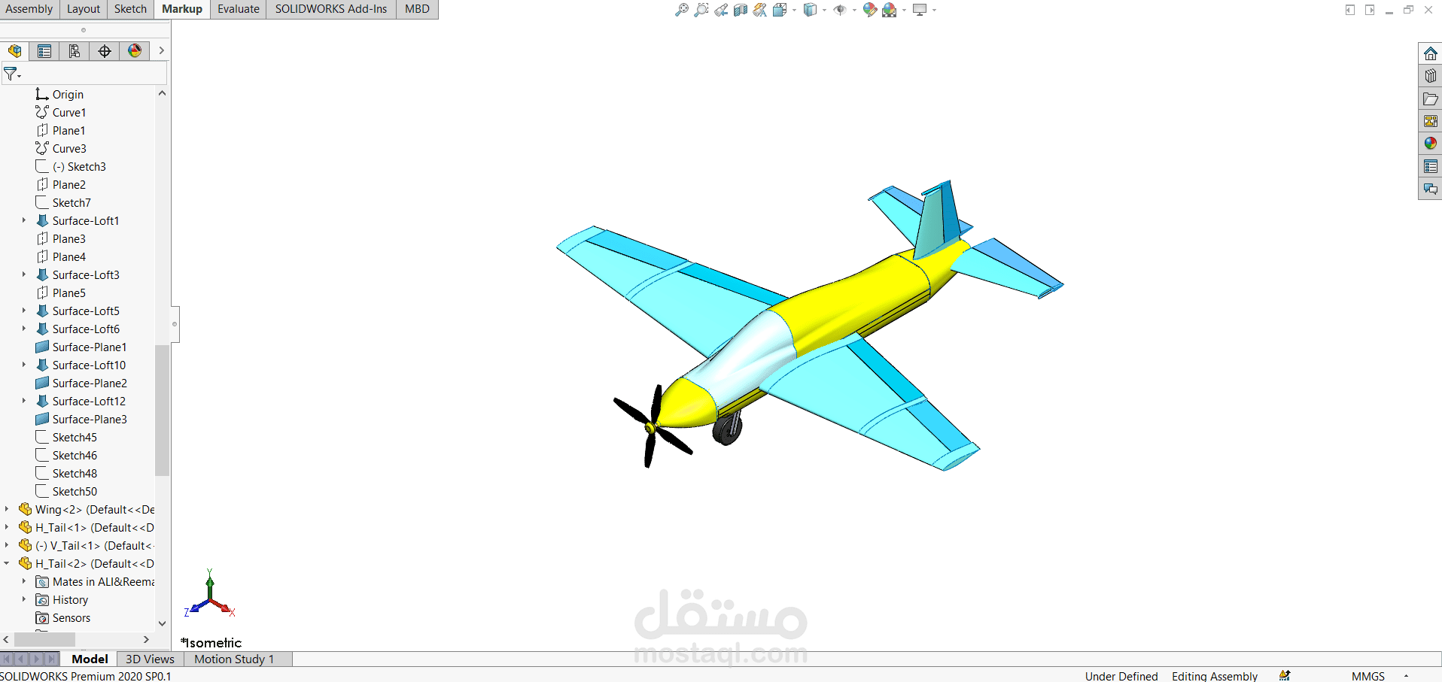
Task: Select the Zoom to Fit tool
Action: [x=682, y=10]
